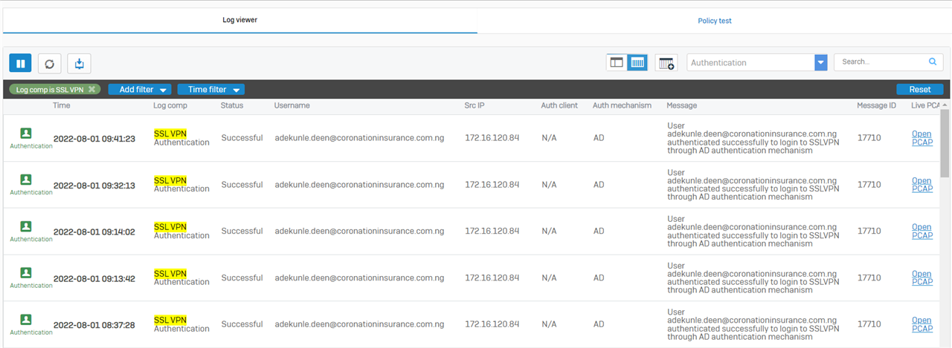The height and width of the screenshot is (348, 952).
Task: Open PCAP for the 09:32:13 entry
Action: pos(922,185)
